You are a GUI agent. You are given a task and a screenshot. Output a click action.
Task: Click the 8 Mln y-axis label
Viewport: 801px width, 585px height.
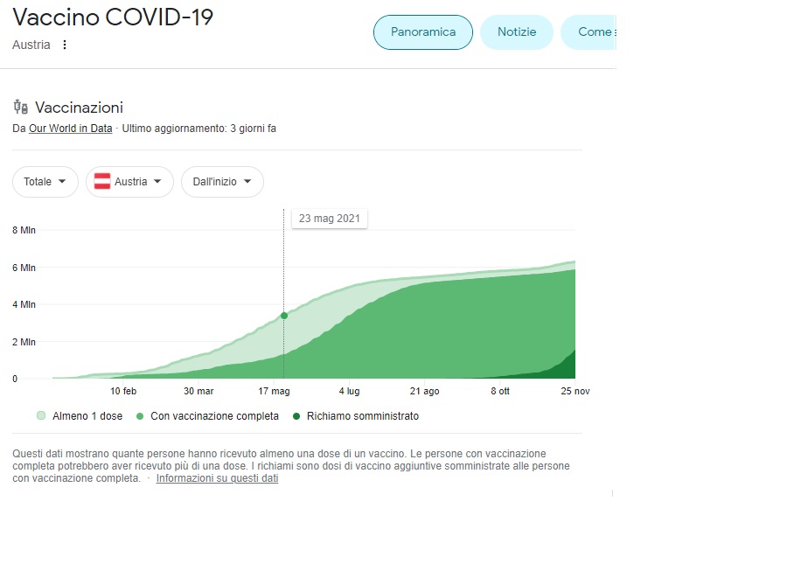click(x=24, y=231)
